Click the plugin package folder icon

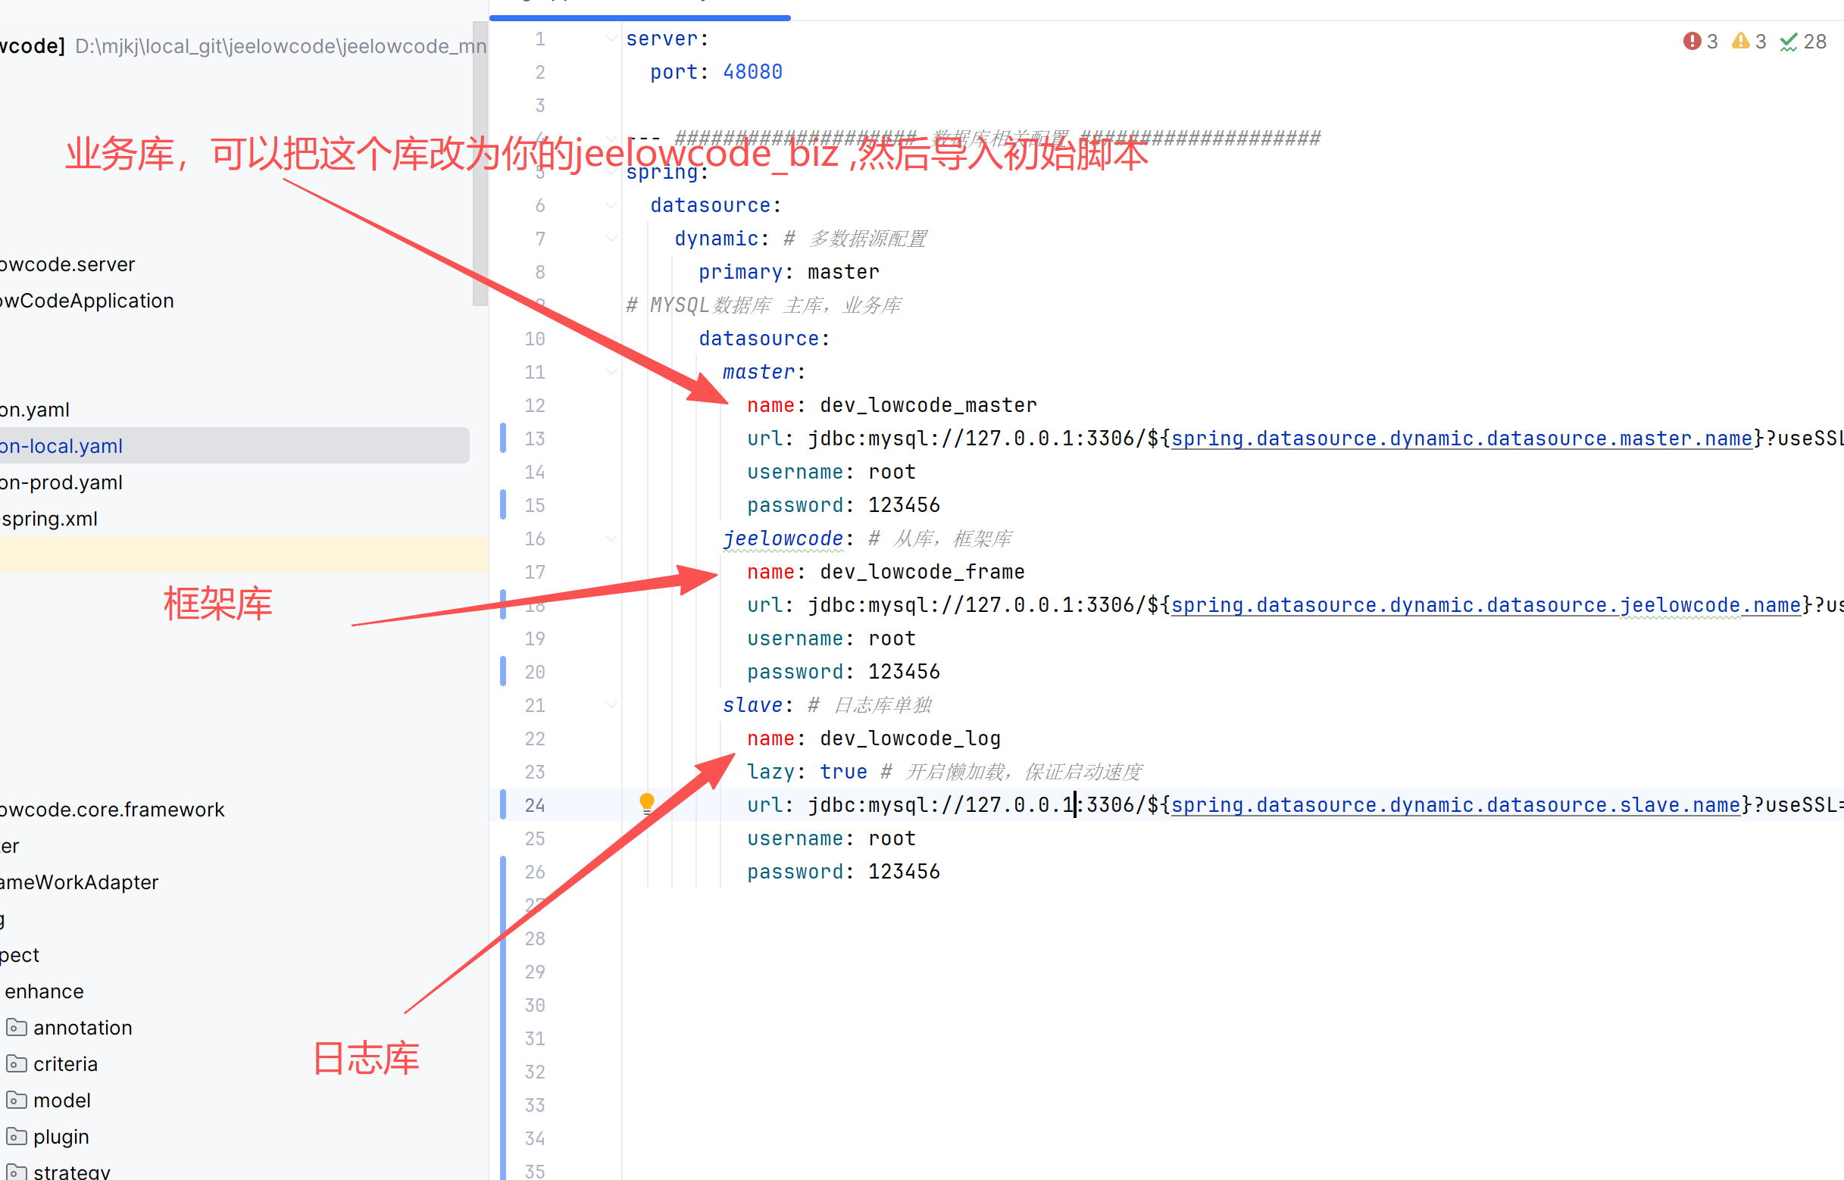(17, 1136)
